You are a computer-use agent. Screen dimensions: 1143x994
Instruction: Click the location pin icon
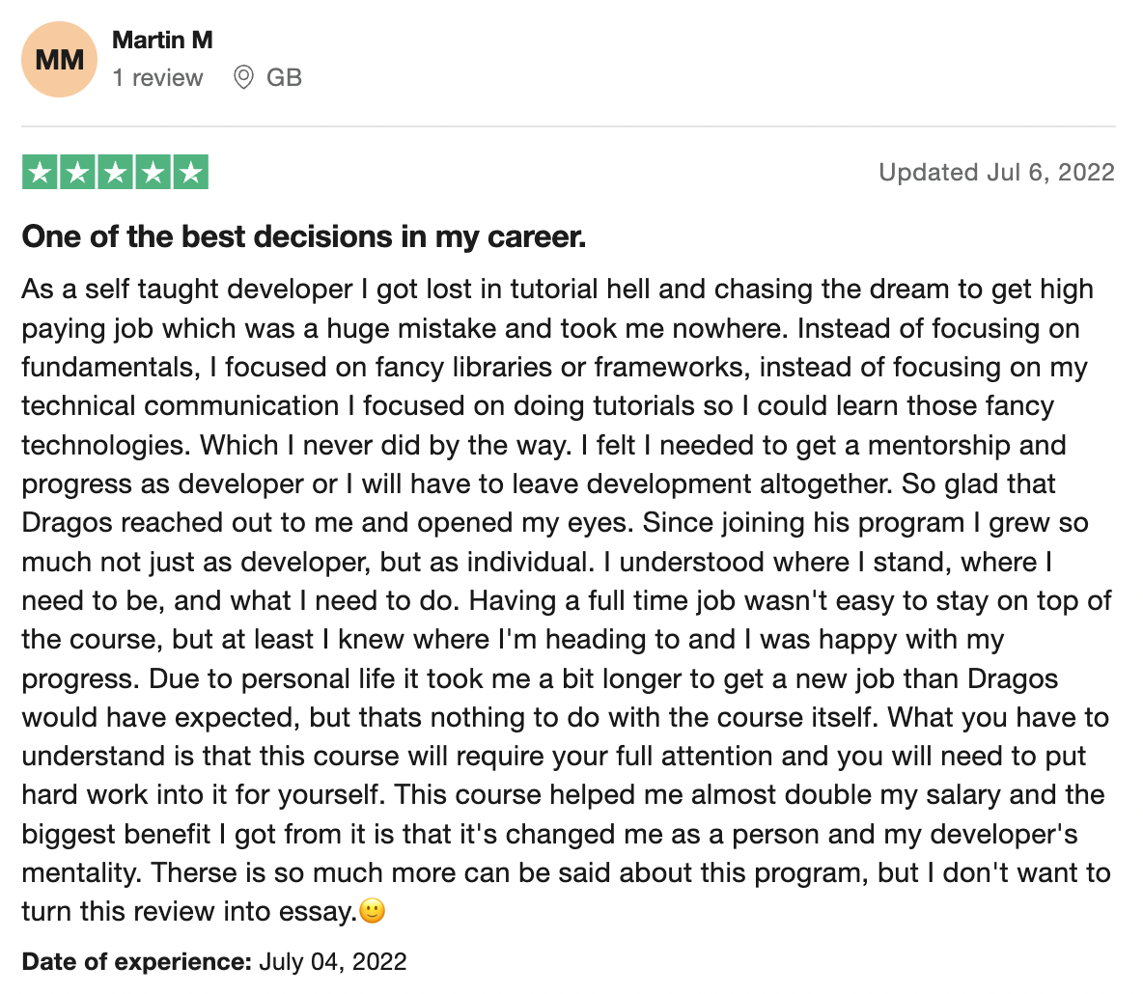(243, 78)
